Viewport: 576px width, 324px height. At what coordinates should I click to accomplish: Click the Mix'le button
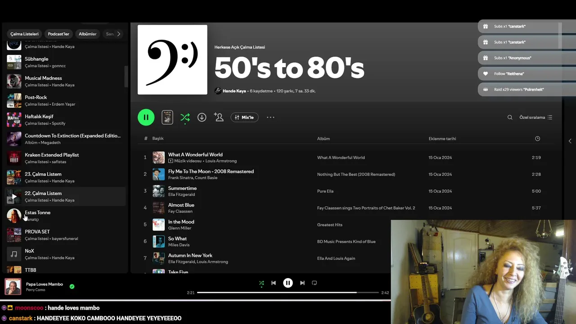244,117
